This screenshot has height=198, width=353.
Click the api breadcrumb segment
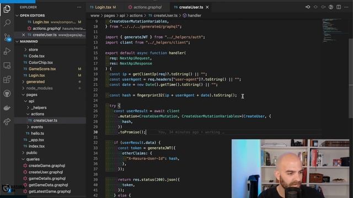pyautogui.click(x=122, y=15)
